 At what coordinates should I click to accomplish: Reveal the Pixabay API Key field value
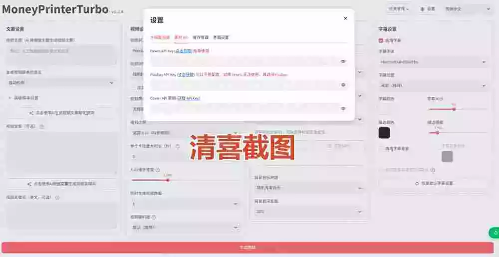[x=343, y=85]
